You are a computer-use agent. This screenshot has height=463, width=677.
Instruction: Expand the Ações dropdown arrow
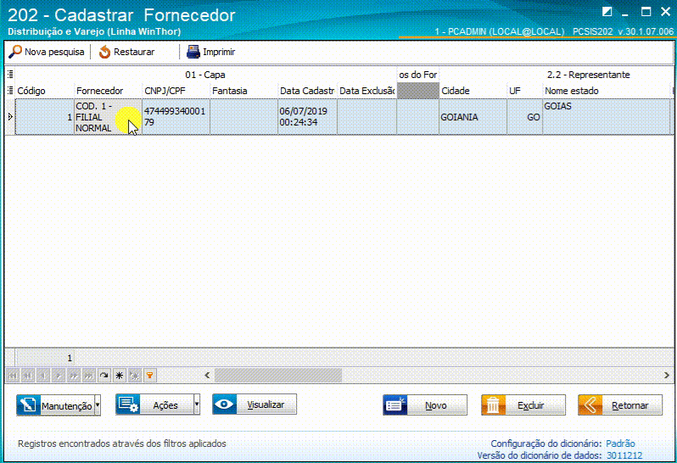pos(197,404)
